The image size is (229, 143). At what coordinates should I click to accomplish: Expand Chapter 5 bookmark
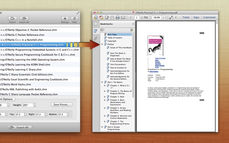[105, 108]
